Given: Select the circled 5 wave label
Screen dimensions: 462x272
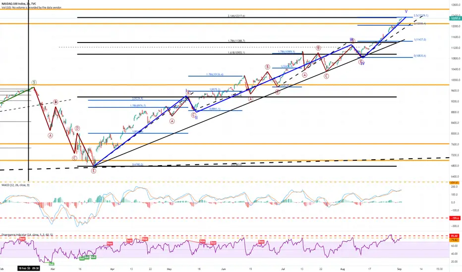Looking at the screenshot, I should (34, 83).
